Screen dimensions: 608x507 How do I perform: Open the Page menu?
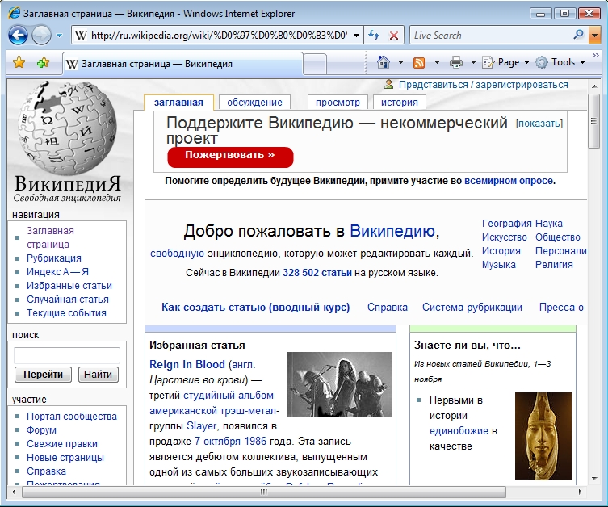pyautogui.click(x=505, y=62)
